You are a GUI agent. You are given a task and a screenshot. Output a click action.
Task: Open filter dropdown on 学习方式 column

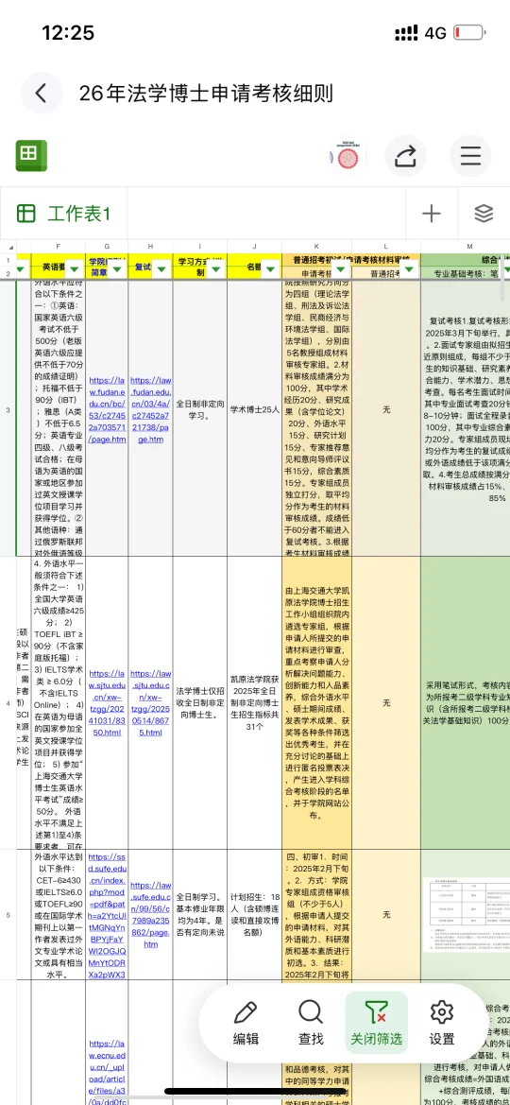(216, 268)
